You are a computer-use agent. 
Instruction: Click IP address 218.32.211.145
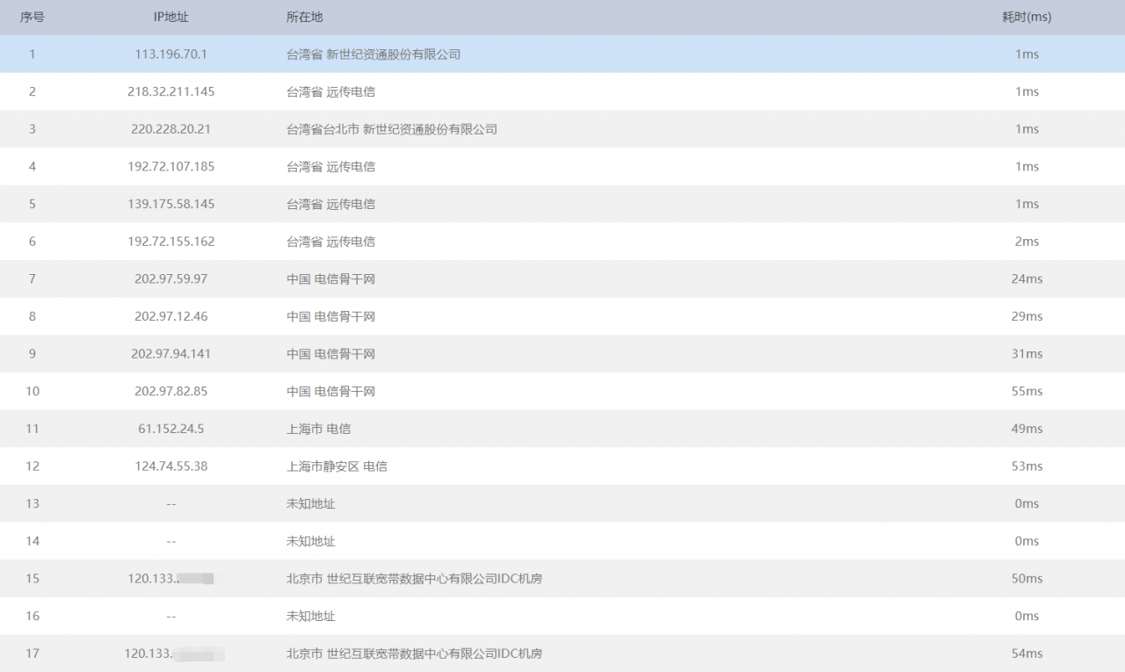[171, 92]
